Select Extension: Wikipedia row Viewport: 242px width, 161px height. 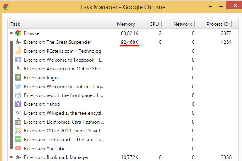(123, 113)
